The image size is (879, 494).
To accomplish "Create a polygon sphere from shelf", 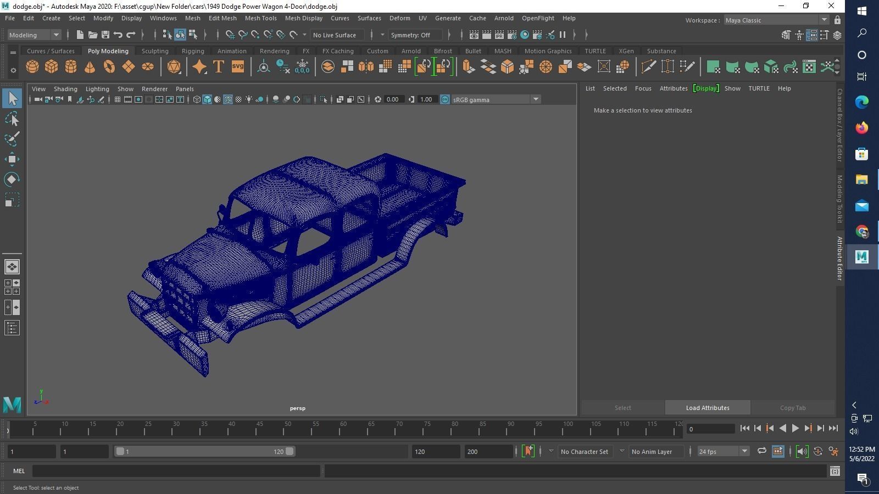I will 32,67.
